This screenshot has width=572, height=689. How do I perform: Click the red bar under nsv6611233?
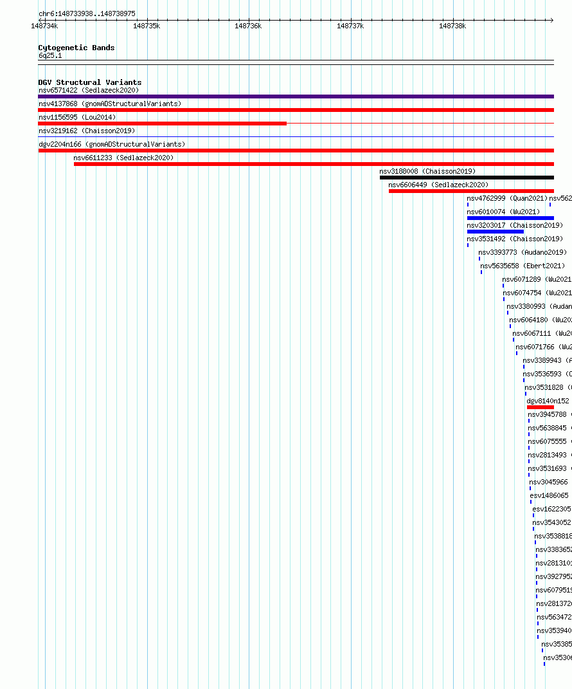314,164
